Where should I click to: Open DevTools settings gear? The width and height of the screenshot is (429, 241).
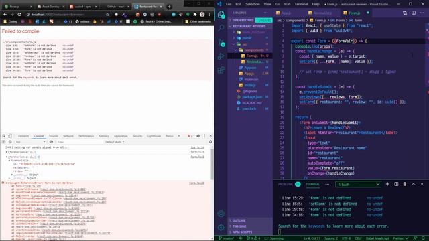[198, 136]
